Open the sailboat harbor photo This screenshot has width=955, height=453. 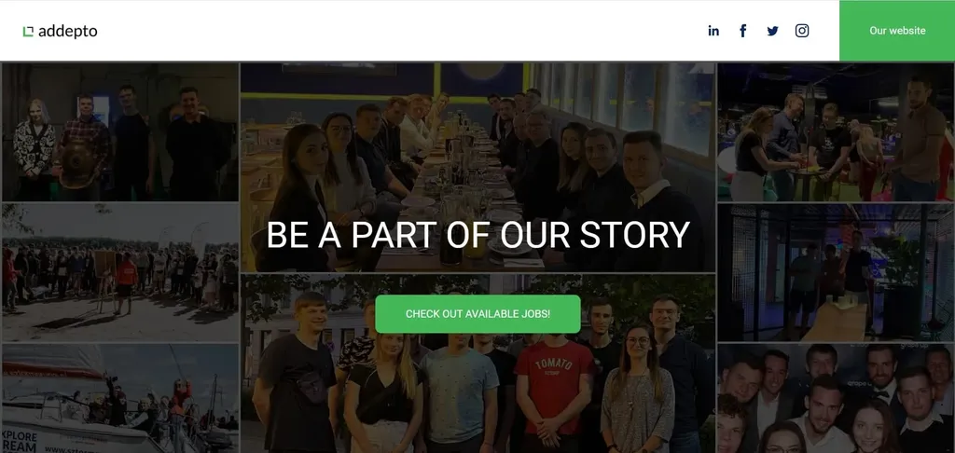point(120,398)
